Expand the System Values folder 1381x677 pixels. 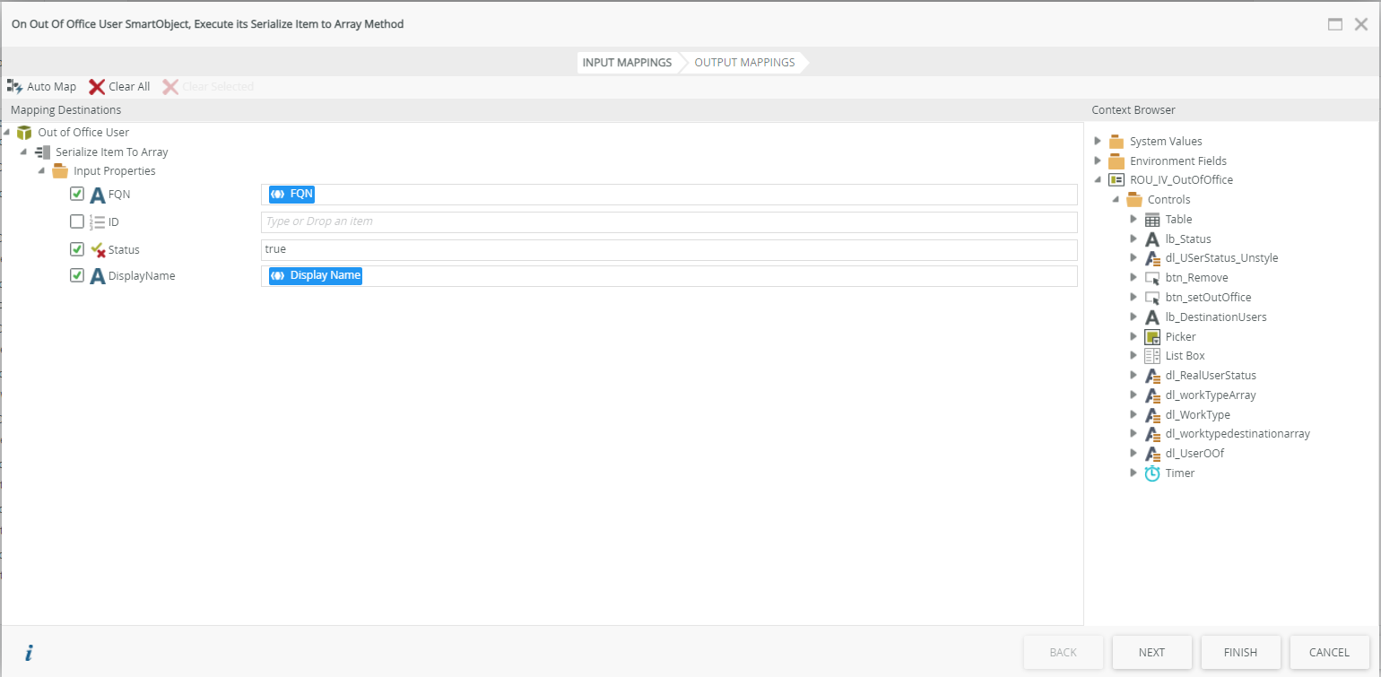[x=1098, y=142]
